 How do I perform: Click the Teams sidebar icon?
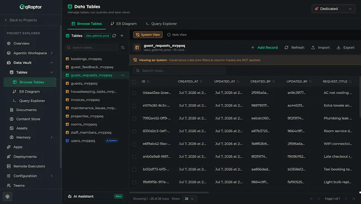click(9, 186)
